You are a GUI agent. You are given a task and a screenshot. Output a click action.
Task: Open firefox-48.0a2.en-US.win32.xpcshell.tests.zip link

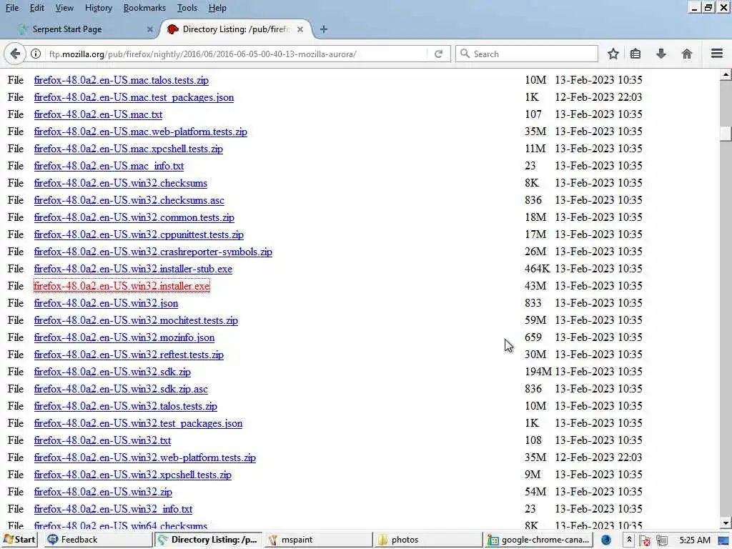[132, 475]
